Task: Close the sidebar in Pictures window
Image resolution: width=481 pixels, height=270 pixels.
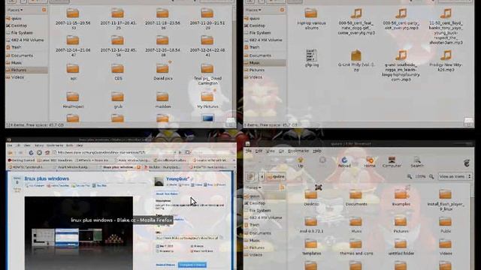Action: tap(44, 10)
